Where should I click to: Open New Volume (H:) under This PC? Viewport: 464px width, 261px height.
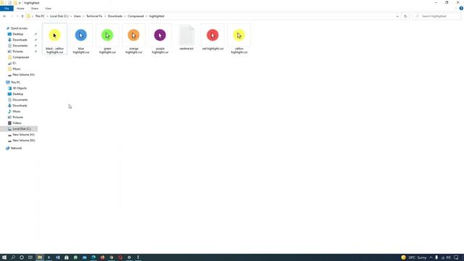tap(23, 135)
